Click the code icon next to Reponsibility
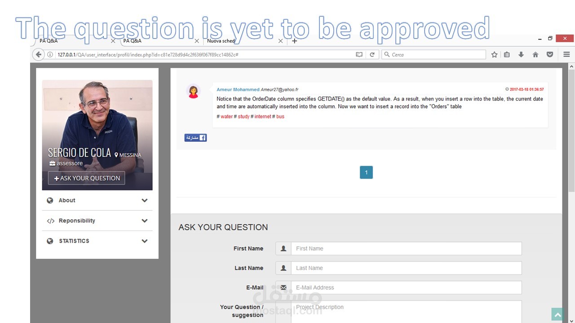 click(50, 221)
